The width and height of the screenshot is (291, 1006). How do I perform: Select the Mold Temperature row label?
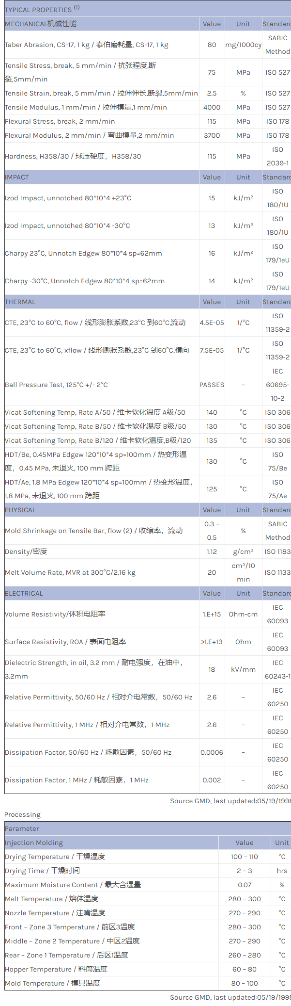click(52, 983)
